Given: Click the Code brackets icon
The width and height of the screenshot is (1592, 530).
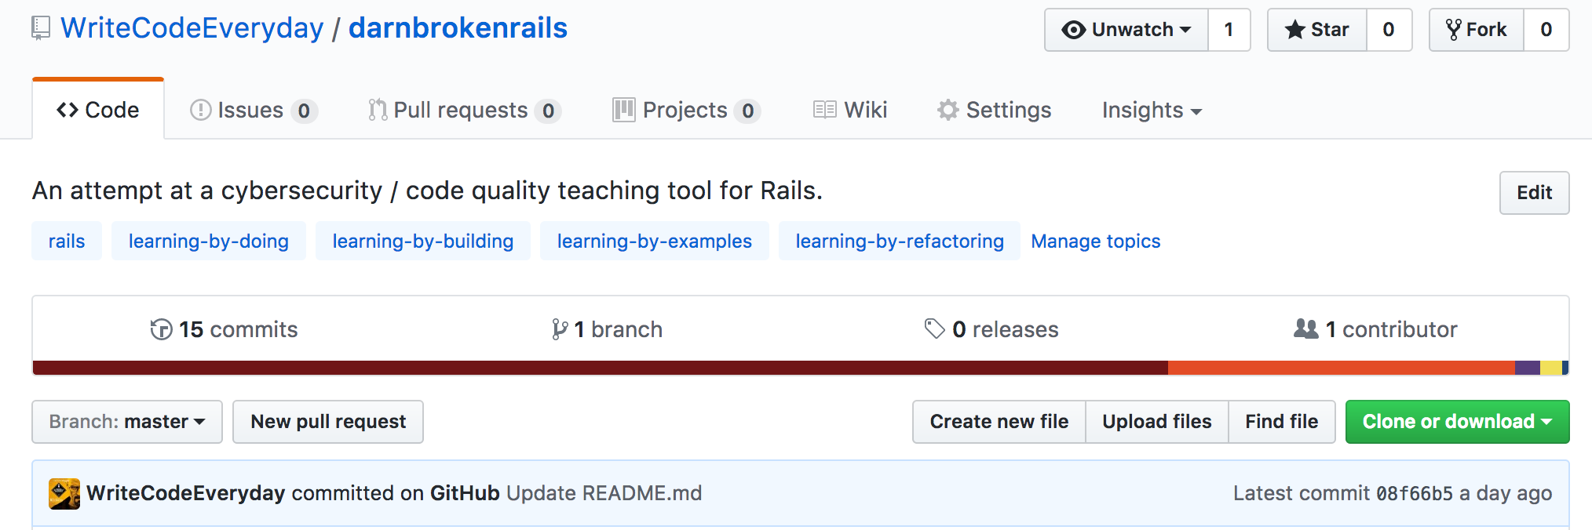Looking at the screenshot, I should pos(68,110).
